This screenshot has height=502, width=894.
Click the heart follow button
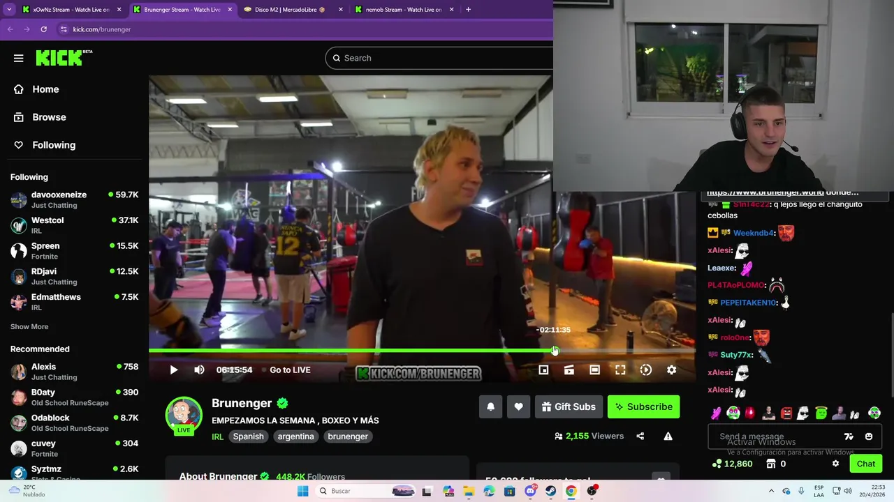pyautogui.click(x=518, y=407)
